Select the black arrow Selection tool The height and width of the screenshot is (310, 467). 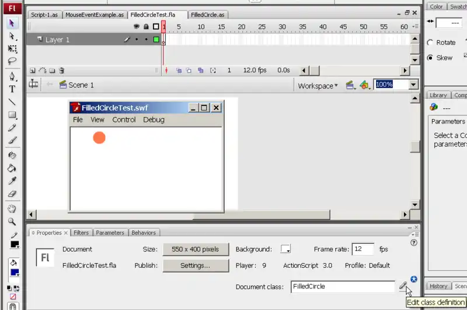[12, 23]
